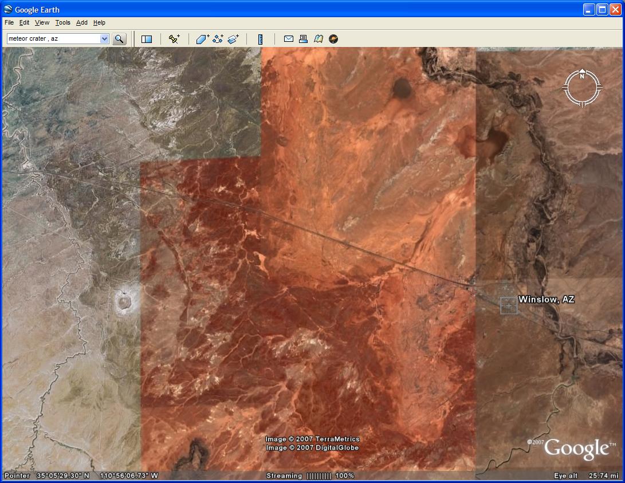Click the compass north indicator
Screen dimensions: 625x483
coord(582,76)
